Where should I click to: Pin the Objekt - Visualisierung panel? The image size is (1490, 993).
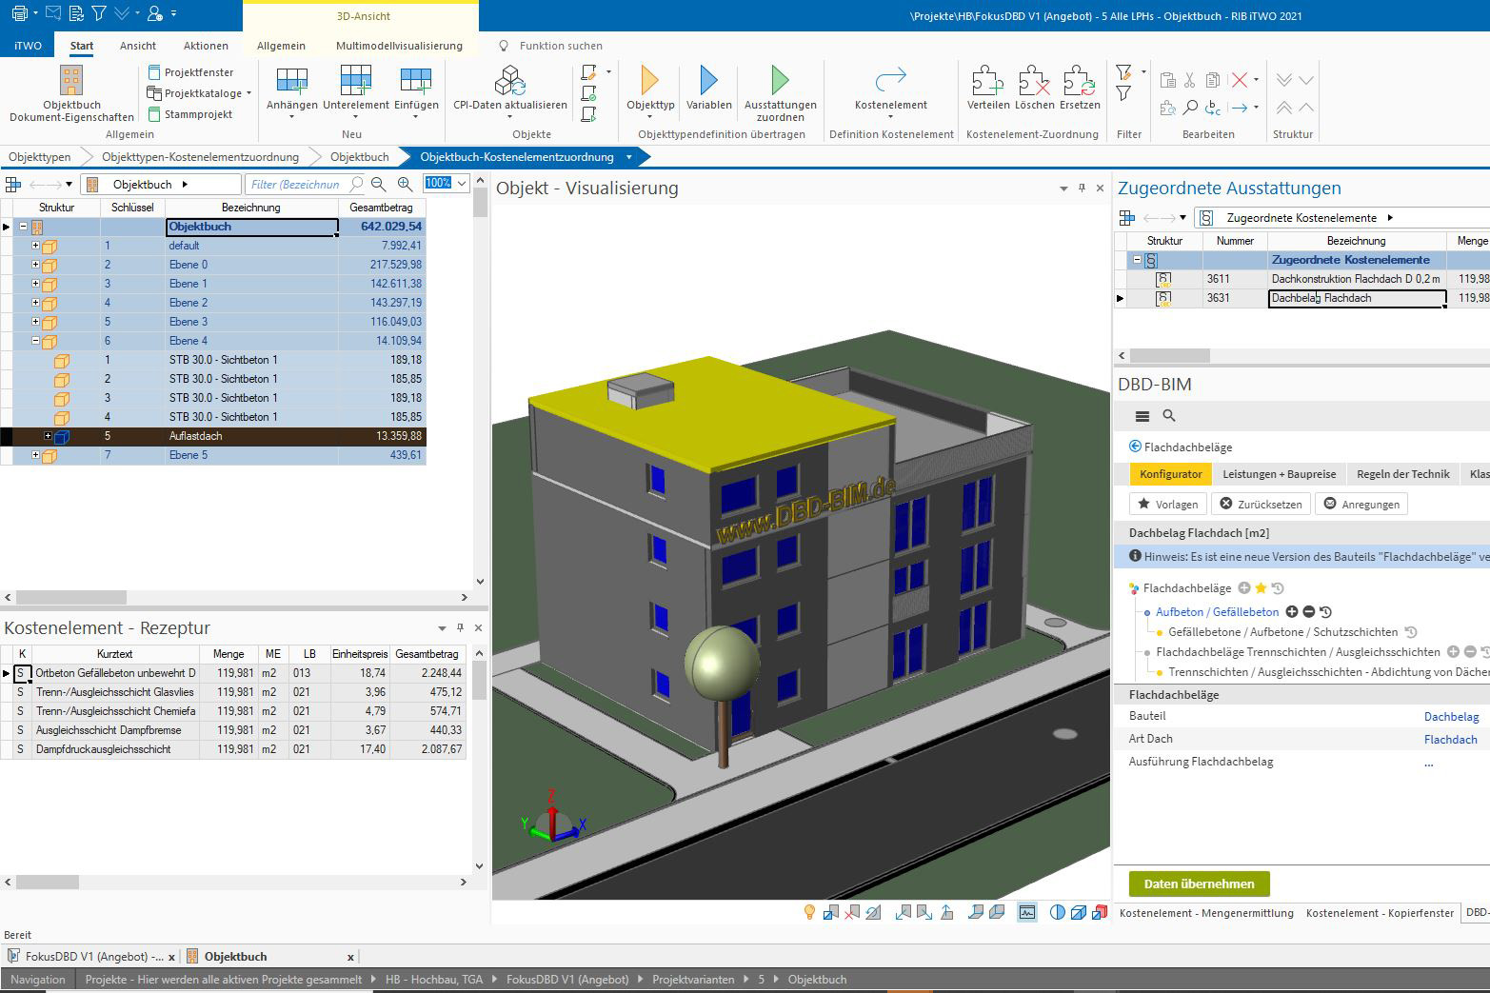pyautogui.click(x=1082, y=189)
